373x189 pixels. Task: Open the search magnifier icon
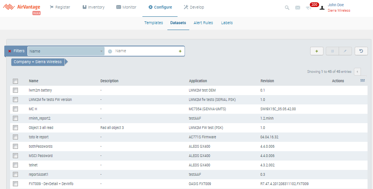pyautogui.click(x=287, y=7)
